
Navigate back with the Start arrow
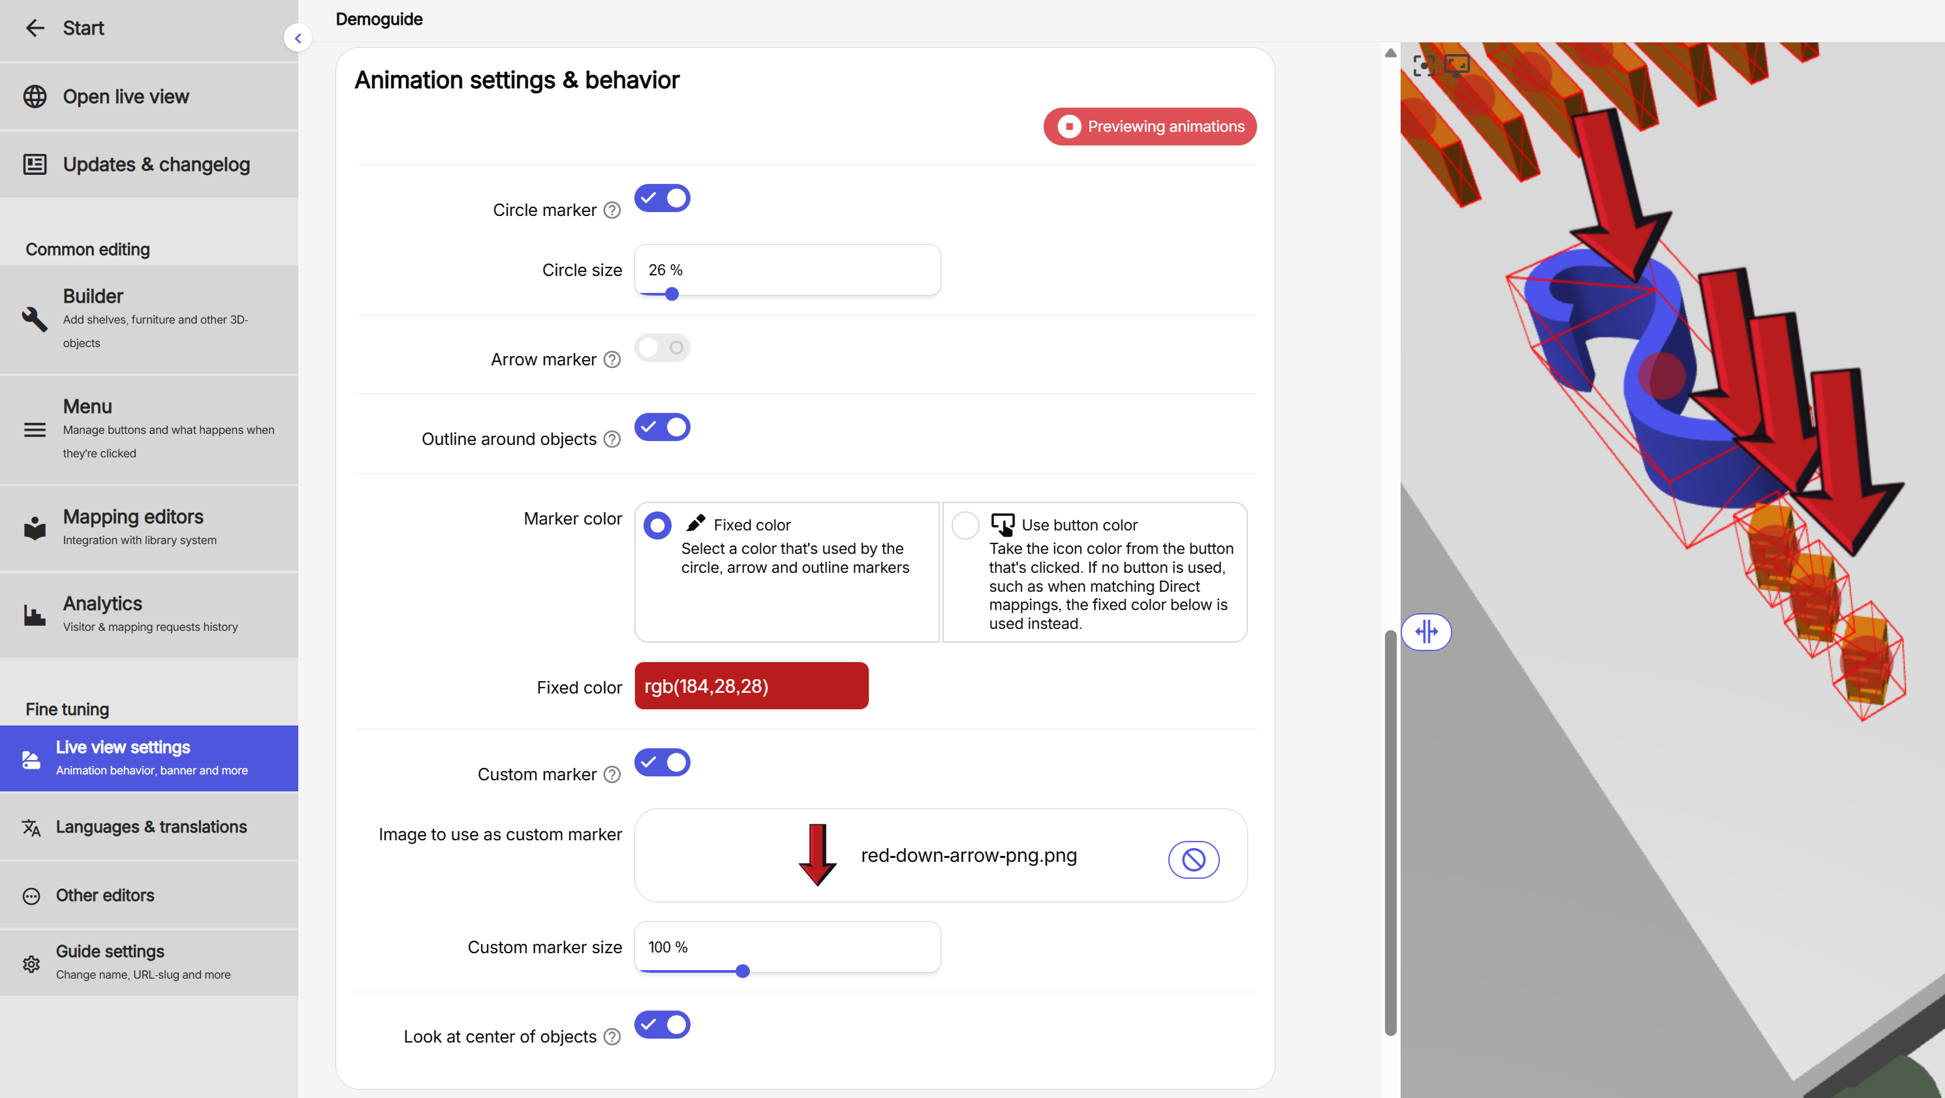click(x=35, y=28)
